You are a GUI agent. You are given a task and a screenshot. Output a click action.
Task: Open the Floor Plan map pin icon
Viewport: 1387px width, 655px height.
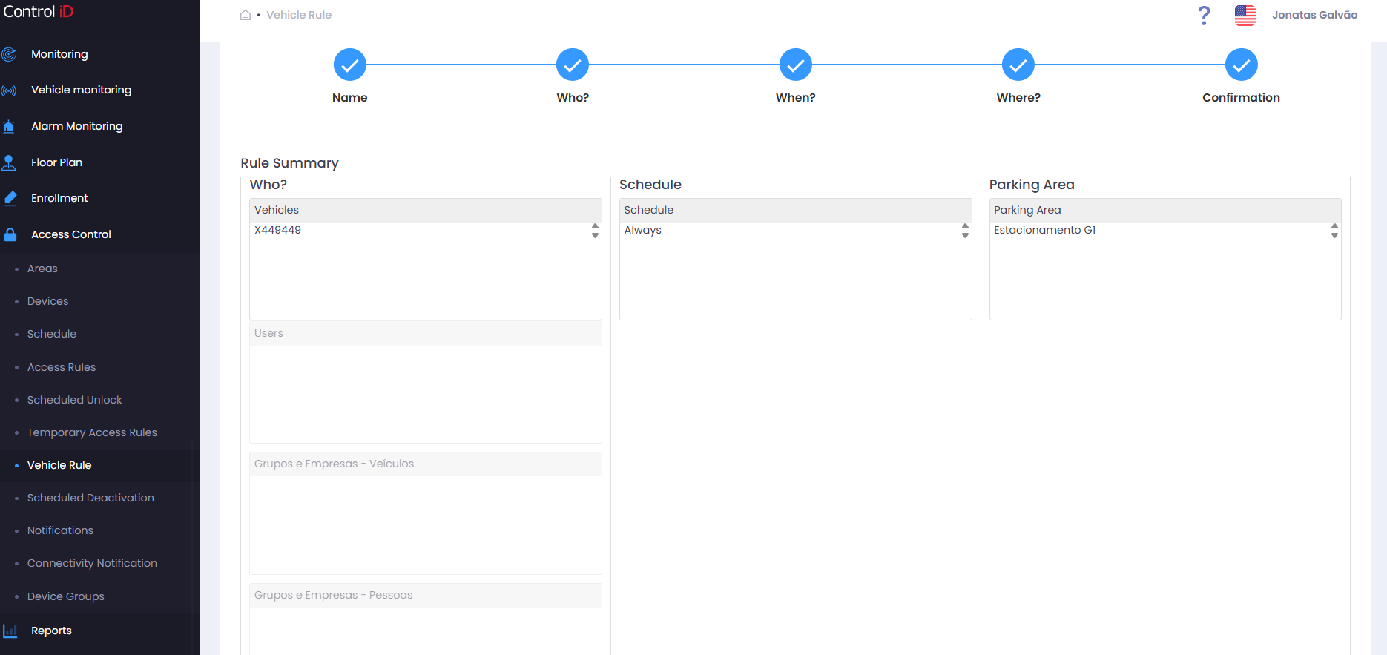click(9, 162)
